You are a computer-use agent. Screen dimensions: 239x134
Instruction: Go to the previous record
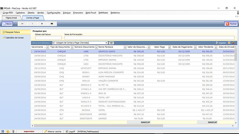(x=32, y=24)
